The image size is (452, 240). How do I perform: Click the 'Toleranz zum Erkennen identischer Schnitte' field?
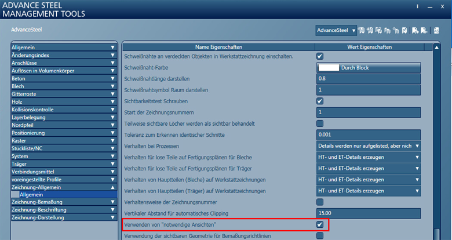pos(369,134)
